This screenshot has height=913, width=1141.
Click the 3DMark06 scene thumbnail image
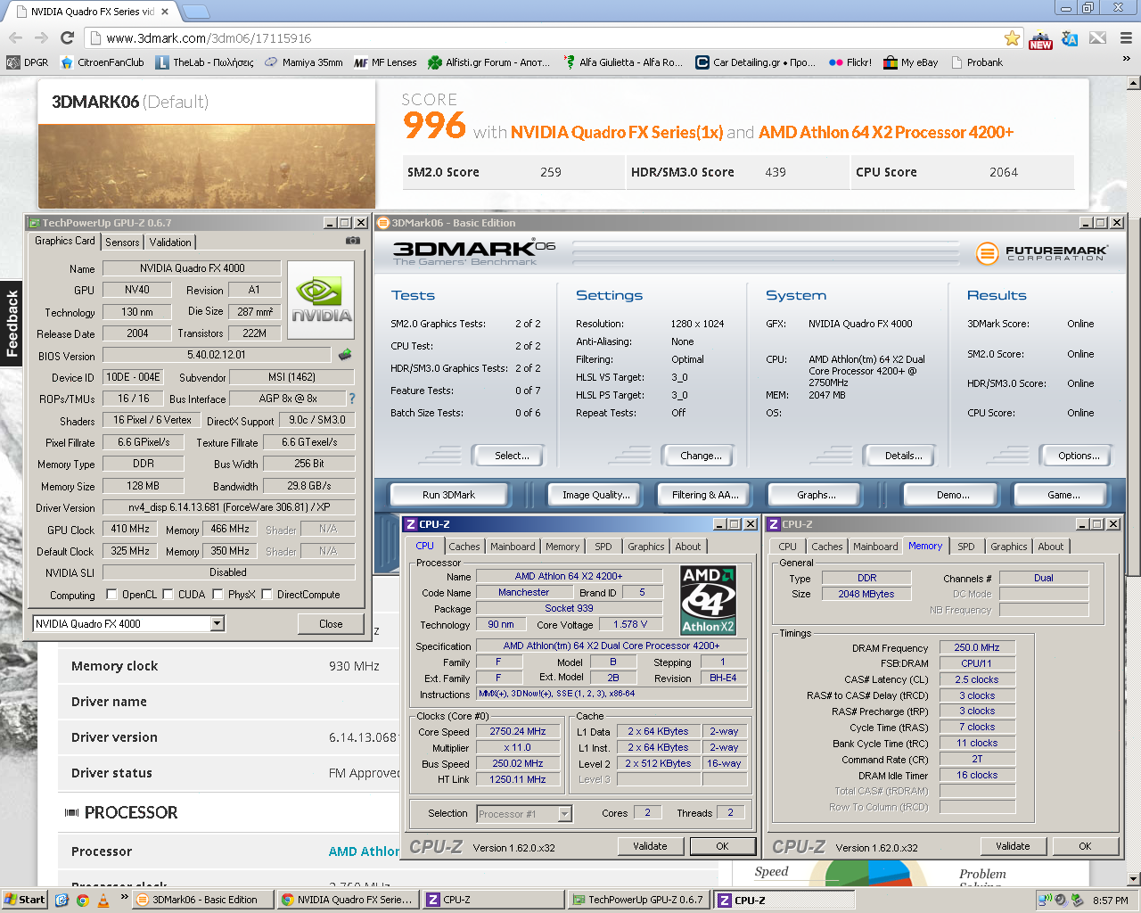[206, 167]
